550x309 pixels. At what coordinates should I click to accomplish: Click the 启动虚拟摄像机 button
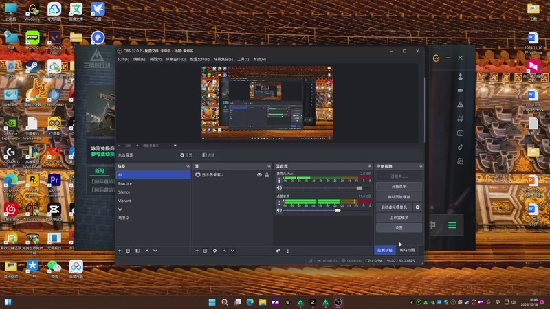click(394, 207)
